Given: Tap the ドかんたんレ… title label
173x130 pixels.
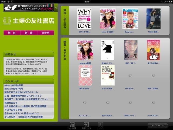Looking at the screenshot, I should click(x=153, y=116).
